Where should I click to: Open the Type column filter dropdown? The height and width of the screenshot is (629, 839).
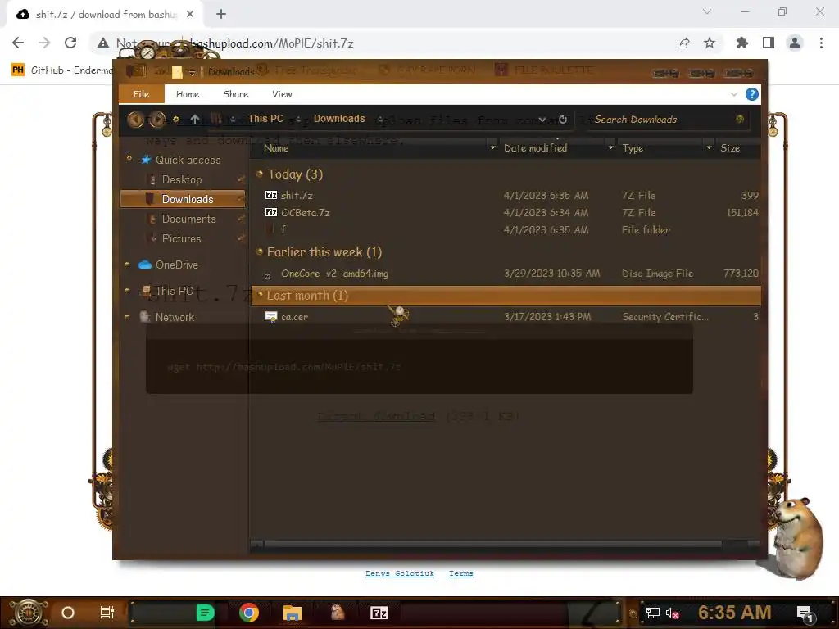pos(709,147)
